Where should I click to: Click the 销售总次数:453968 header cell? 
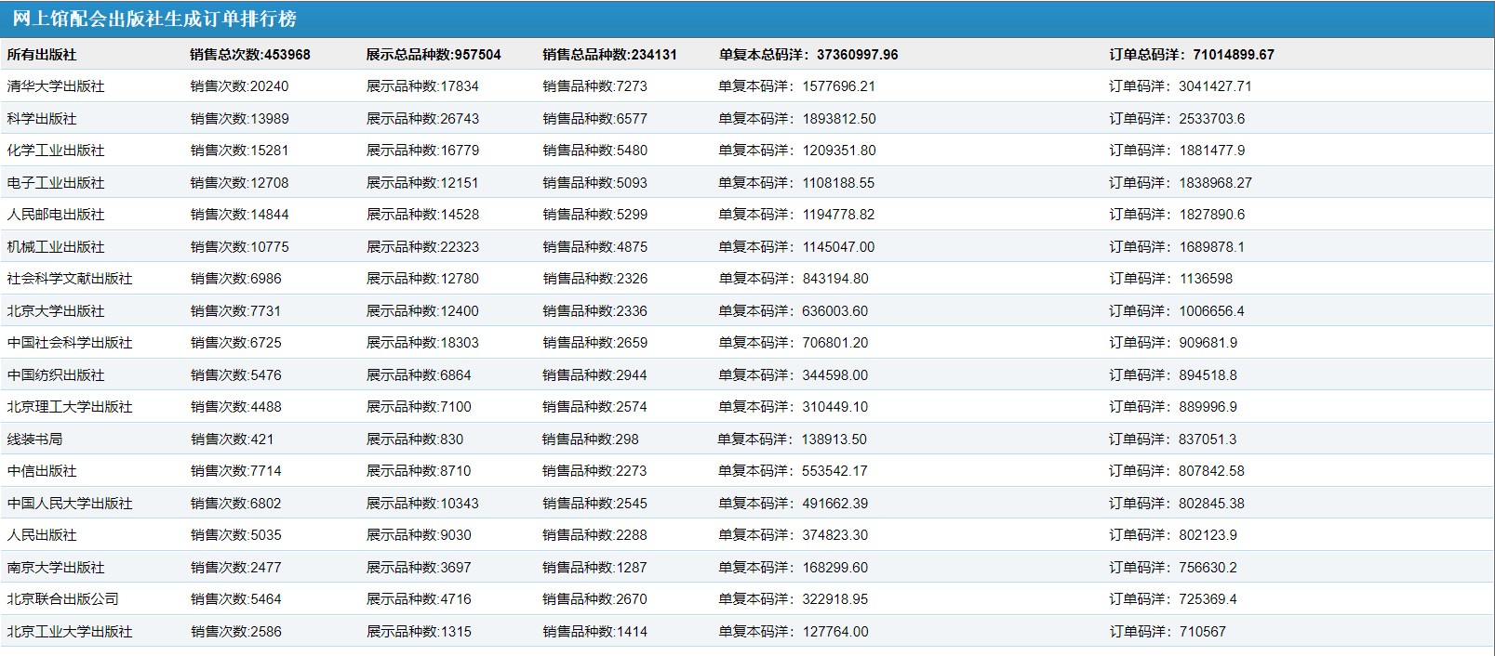[250, 55]
